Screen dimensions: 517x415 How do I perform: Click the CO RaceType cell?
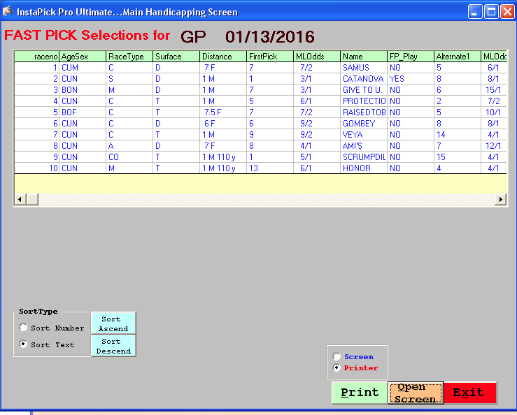[x=129, y=157]
